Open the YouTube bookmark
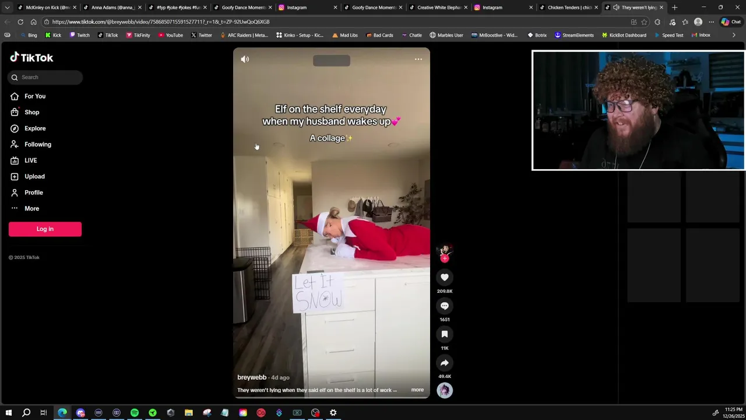This screenshot has height=420, width=746. (x=170, y=35)
